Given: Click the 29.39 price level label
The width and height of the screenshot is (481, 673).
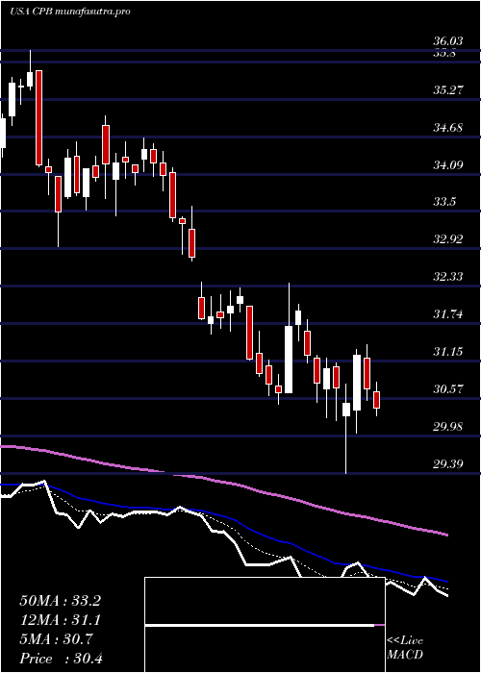Looking at the screenshot, I should 448,464.
